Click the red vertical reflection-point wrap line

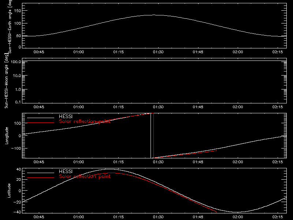click(153, 136)
